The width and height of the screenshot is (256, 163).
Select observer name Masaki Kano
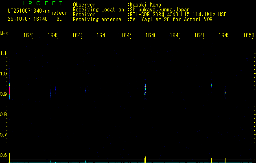coord(145,5)
